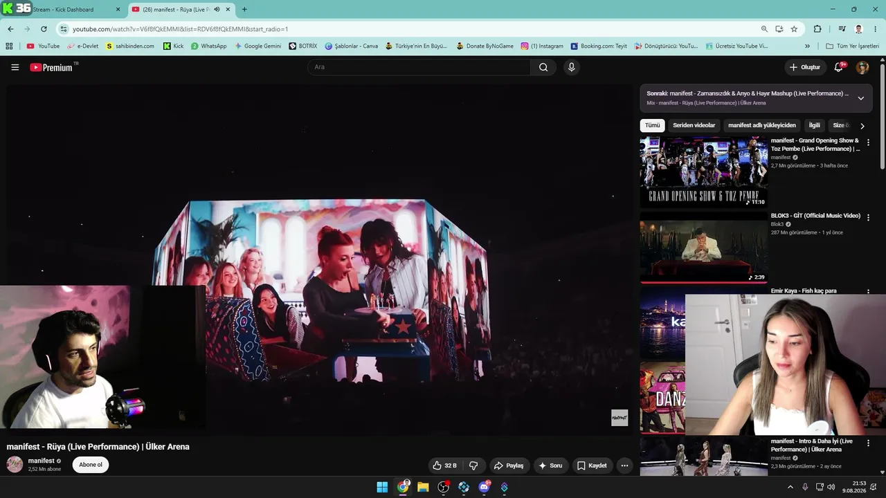Image resolution: width=886 pixels, height=498 pixels.
Task: Open manifest channel avatar
Action: click(x=15, y=465)
